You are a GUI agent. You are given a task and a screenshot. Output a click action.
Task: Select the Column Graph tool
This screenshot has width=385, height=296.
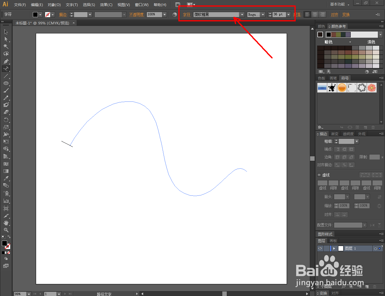tap(6, 201)
